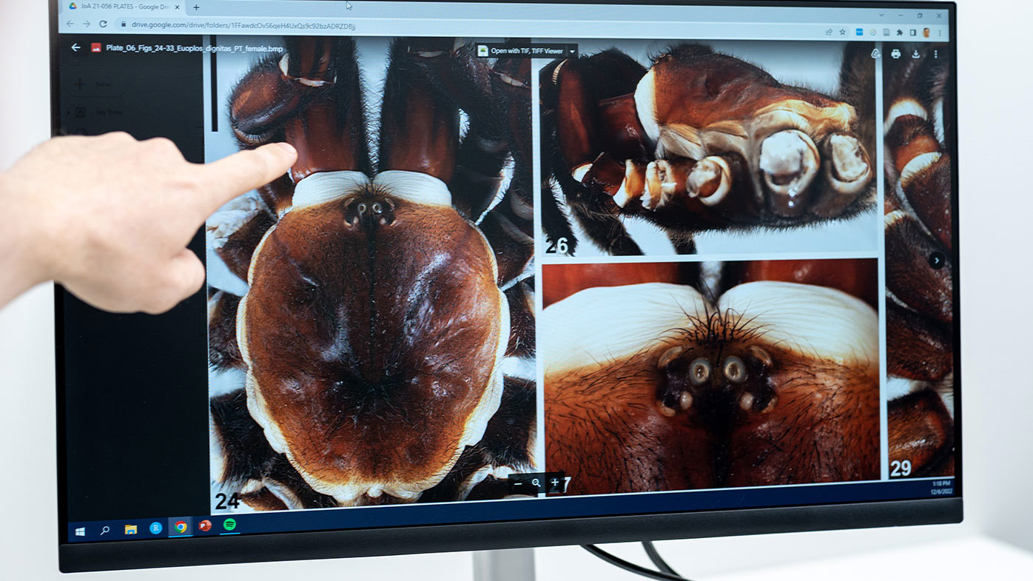Print the previewed image
The height and width of the screenshot is (581, 1033).
click(895, 54)
